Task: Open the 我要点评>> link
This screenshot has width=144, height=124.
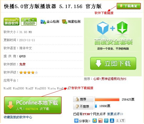Action: point(115,114)
